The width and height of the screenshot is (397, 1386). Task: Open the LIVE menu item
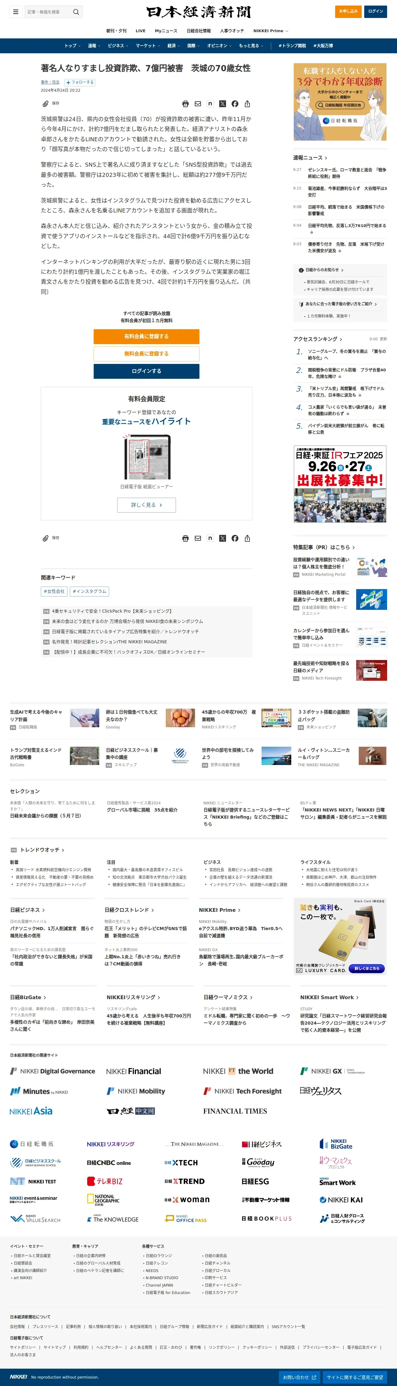click(140, 31)
